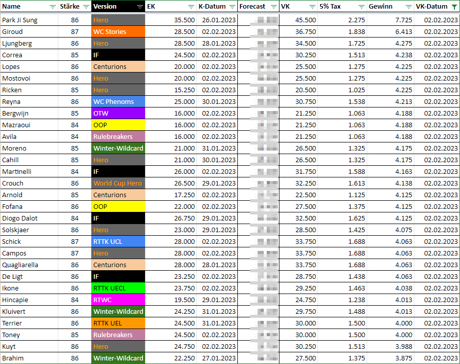Select Hincapie's RTWC version cell

point(118,300)
